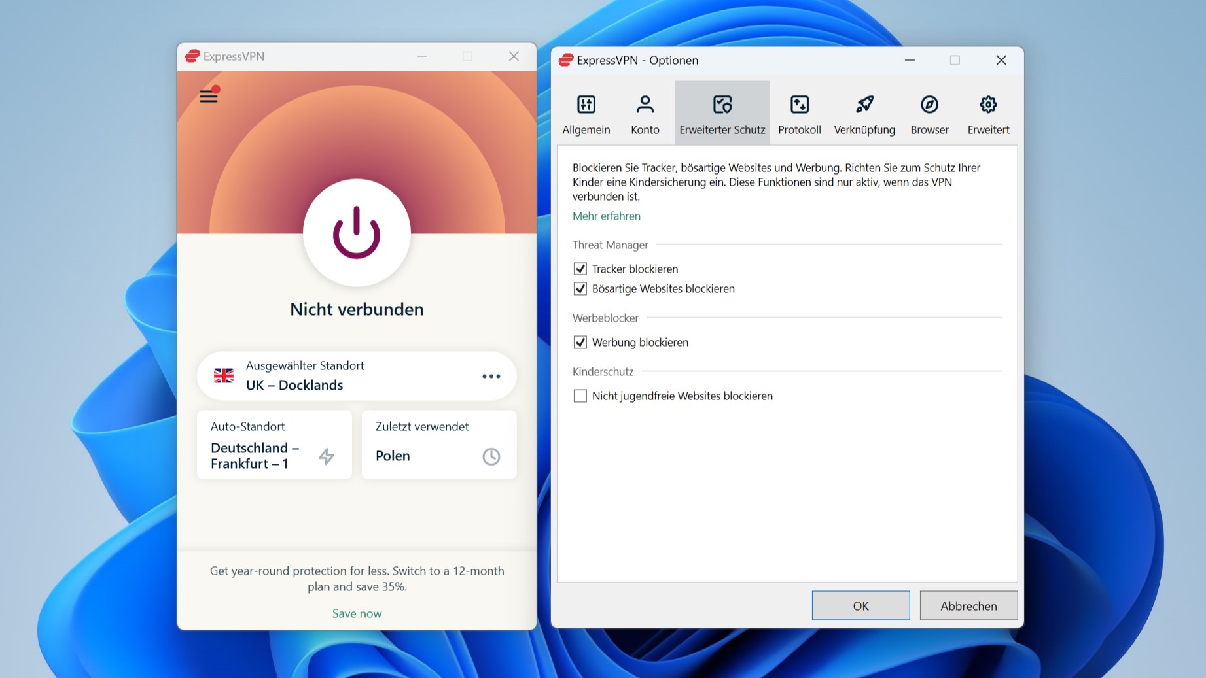The height and width of the screenshot is (678, 1206).
Task: Click the UK flag icon
Action: (x=224, y=375)
